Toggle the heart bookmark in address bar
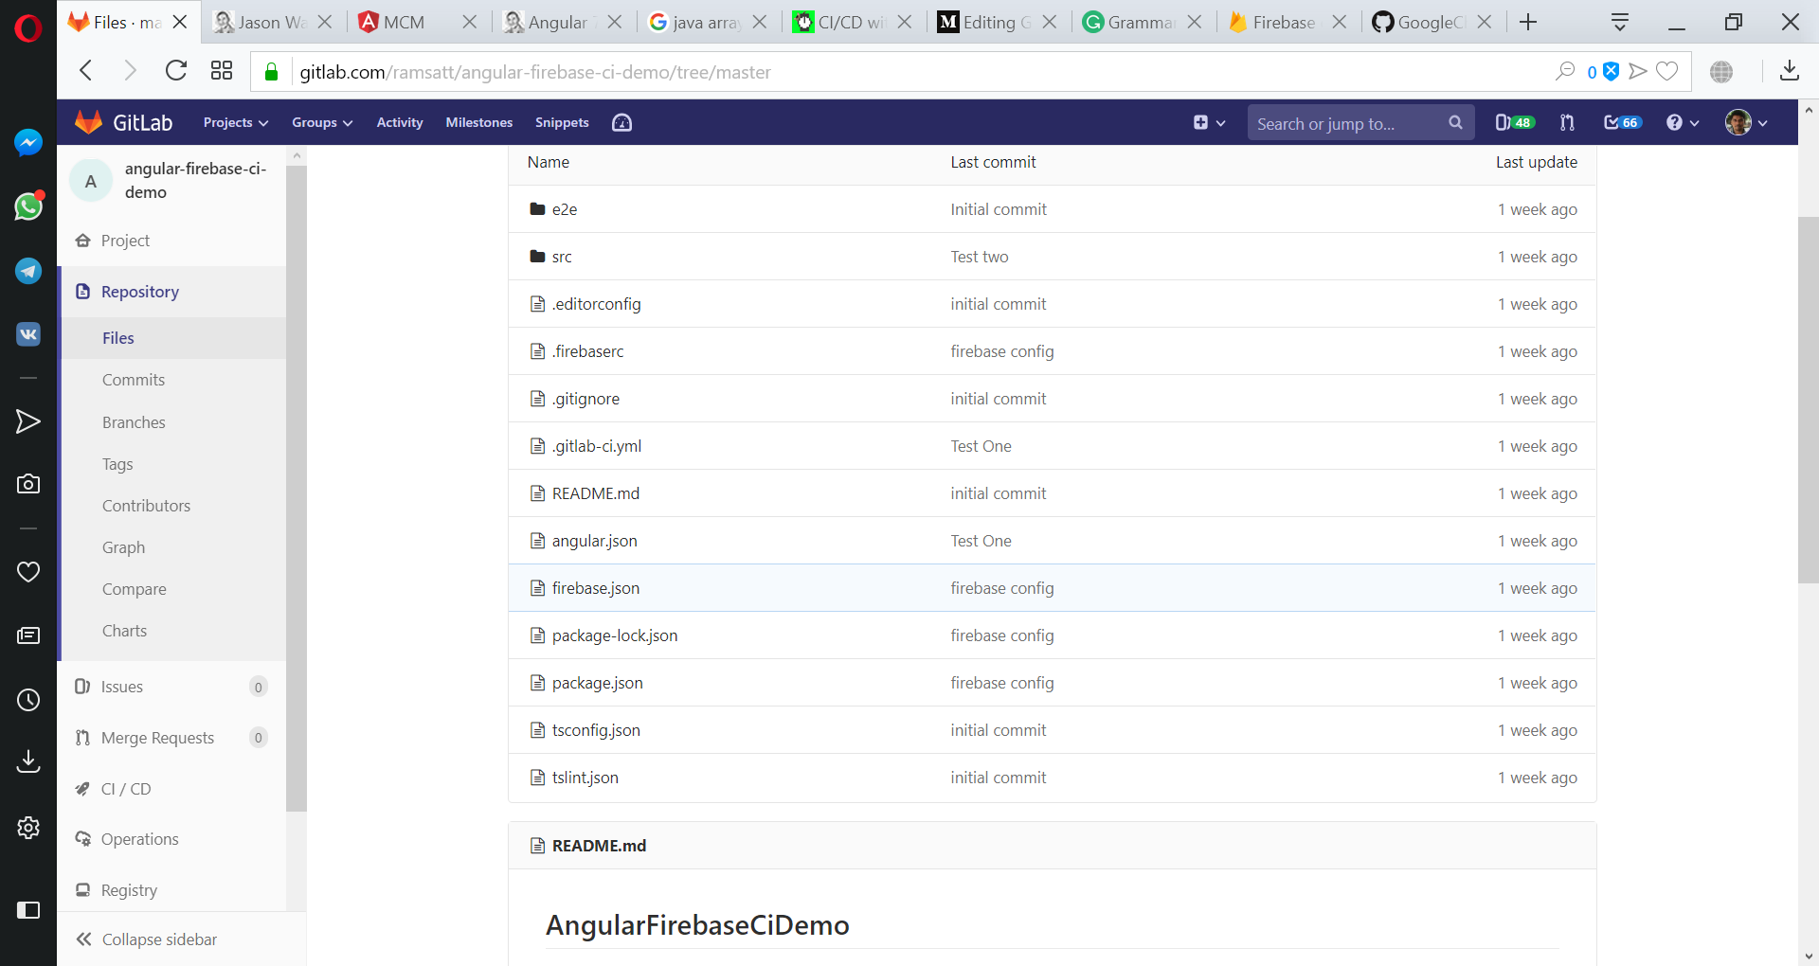 pos(1667,71)
